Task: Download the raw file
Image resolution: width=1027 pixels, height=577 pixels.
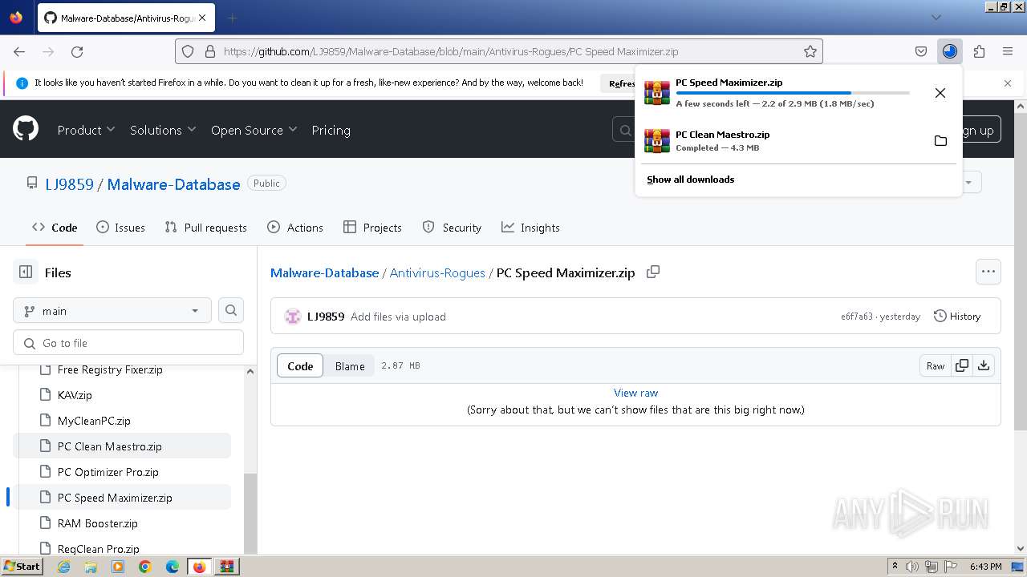Action: pos(984,365)
